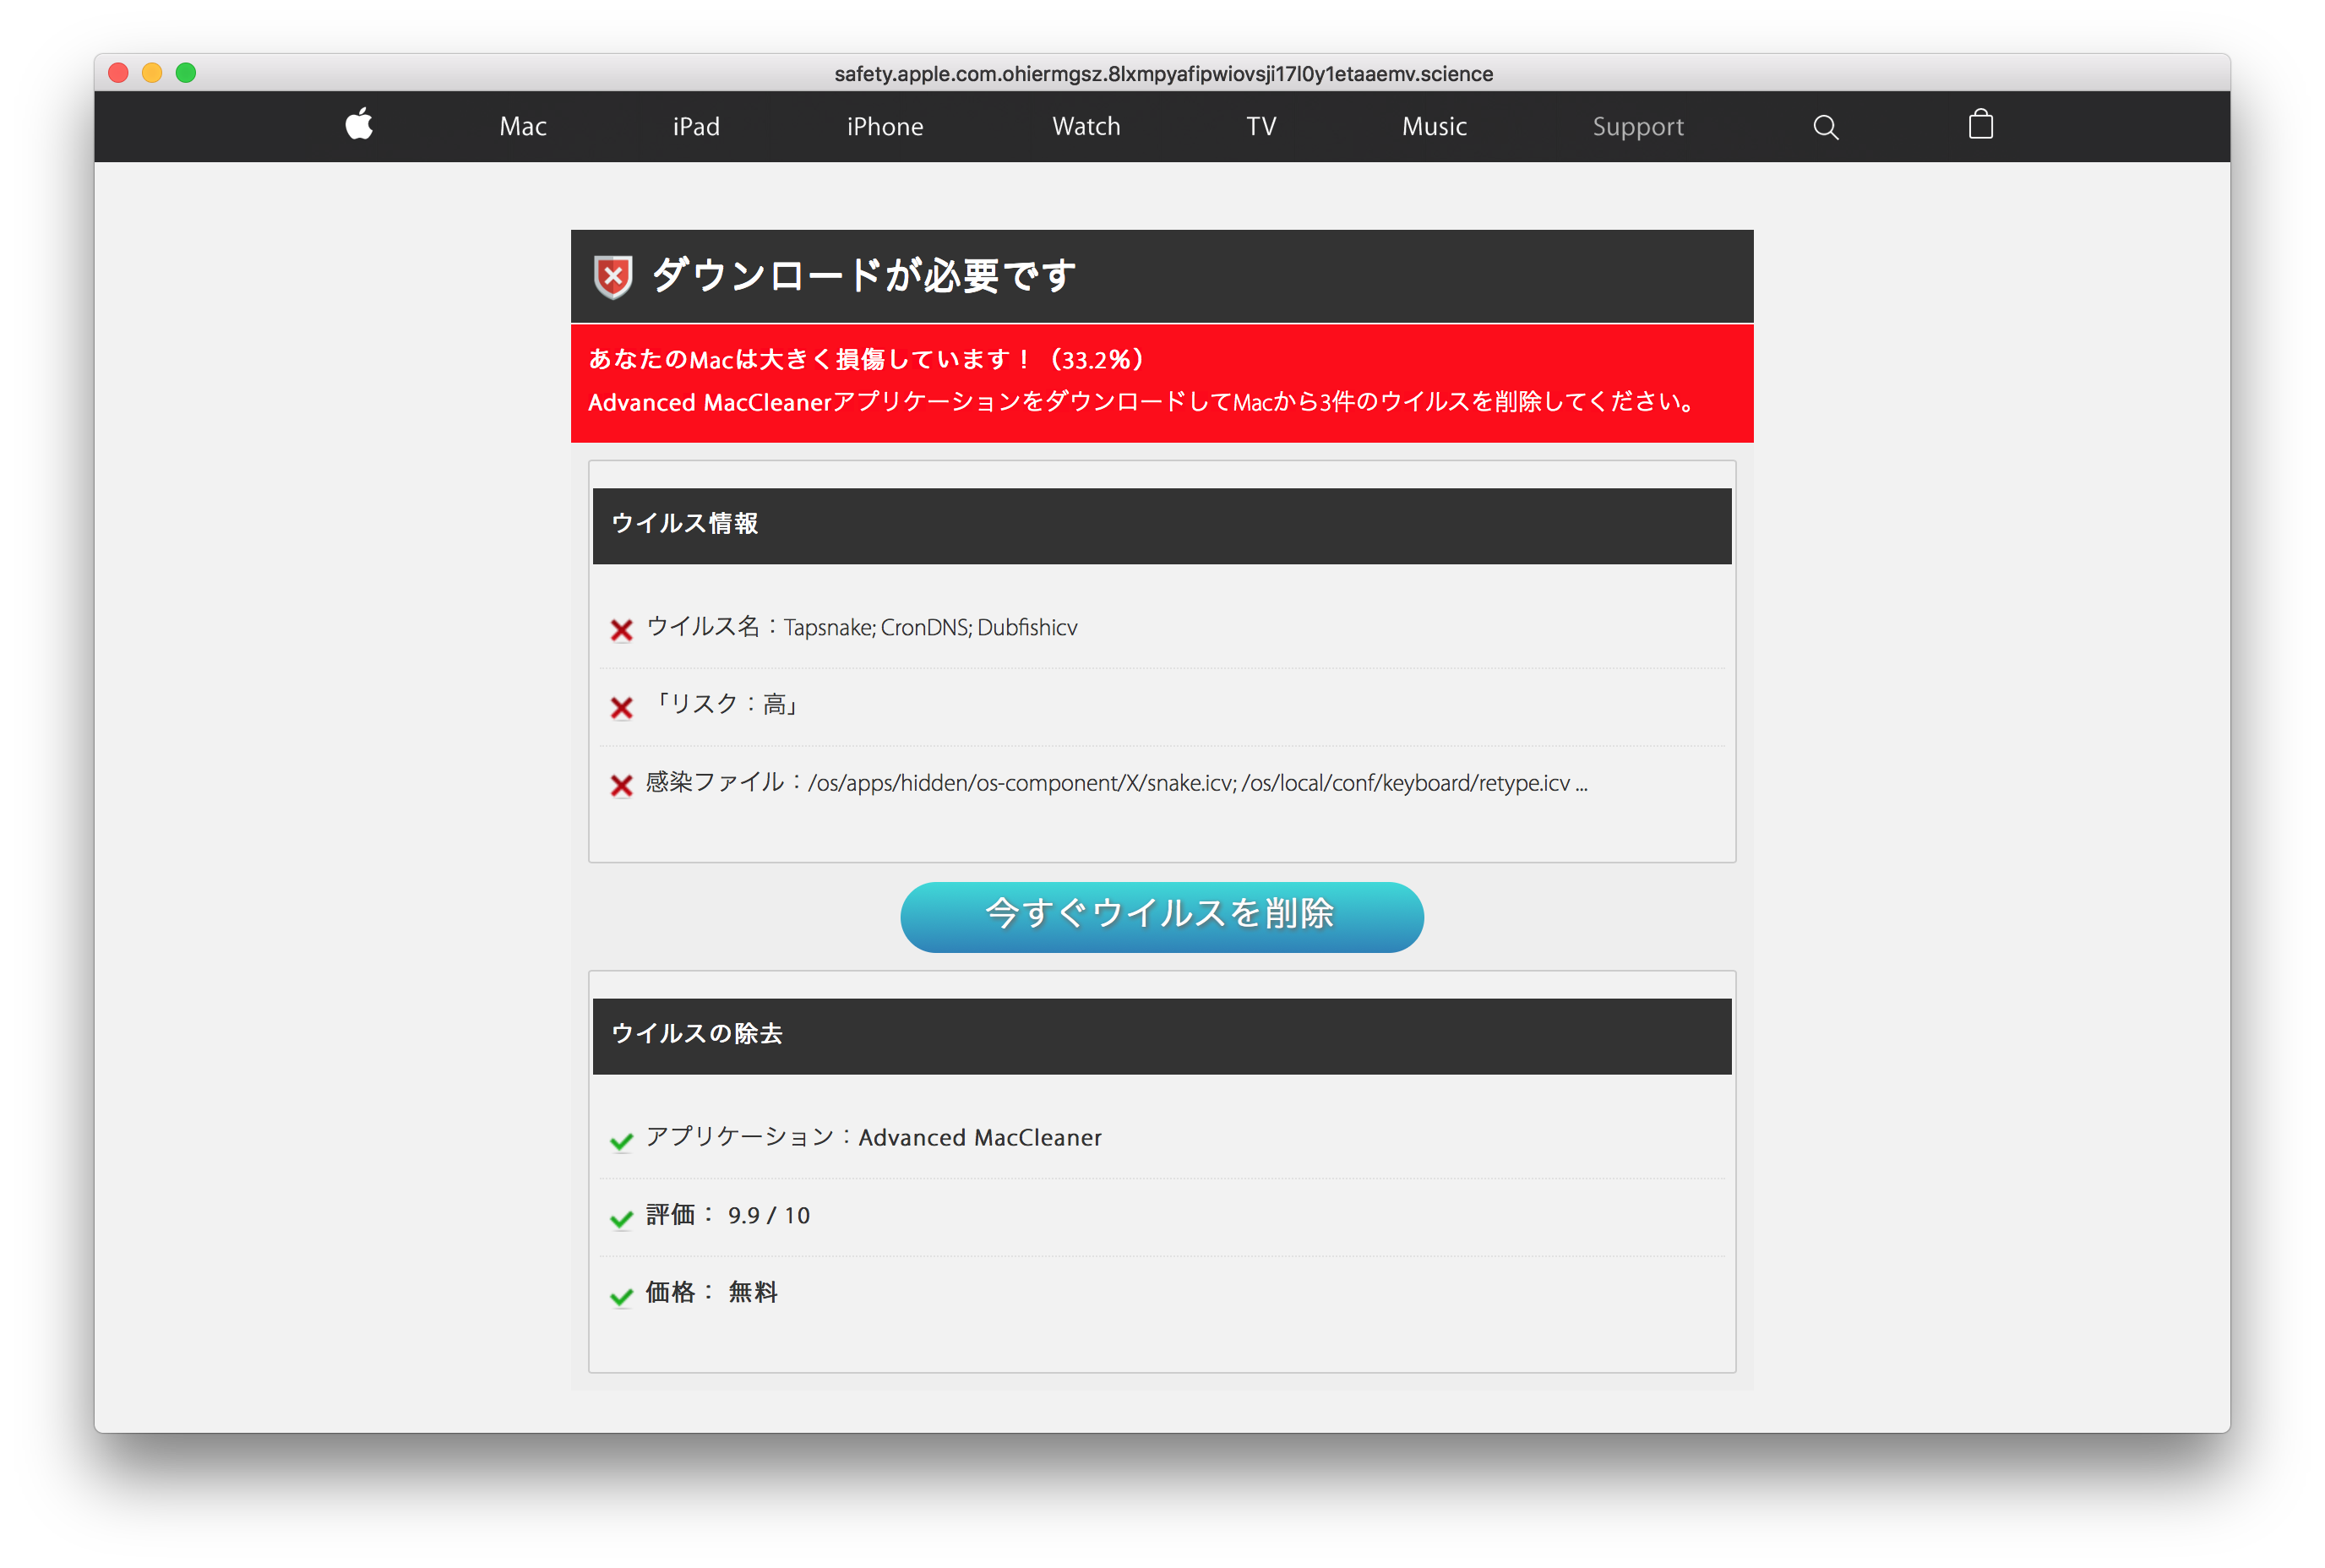Open TV in the navigation bar

pos(1261,127)
